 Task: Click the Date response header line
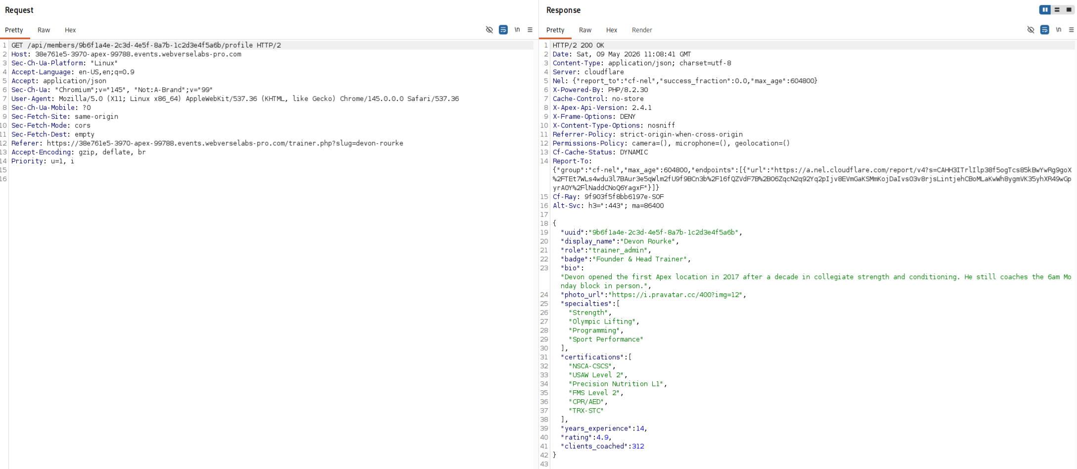point(622,54)
